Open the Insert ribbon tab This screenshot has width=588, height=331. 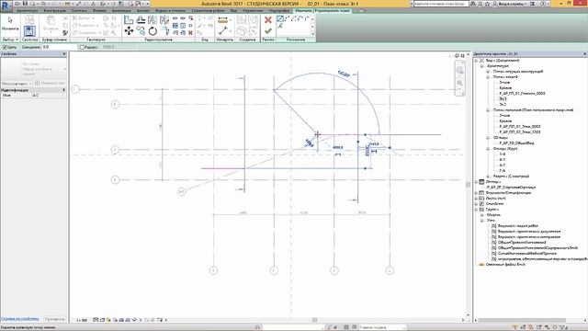(x=99, y=11)
